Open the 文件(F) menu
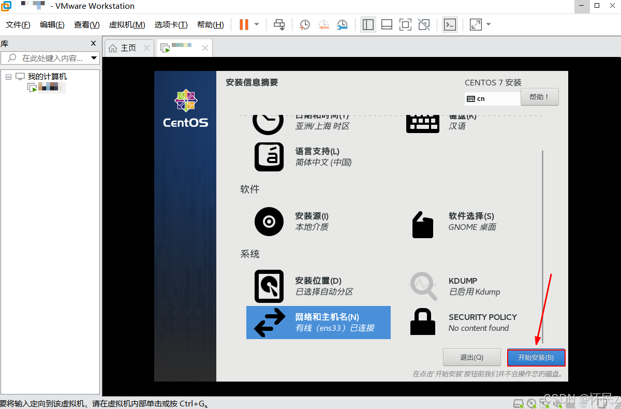The image size is (621, 409). pos(18,25)
